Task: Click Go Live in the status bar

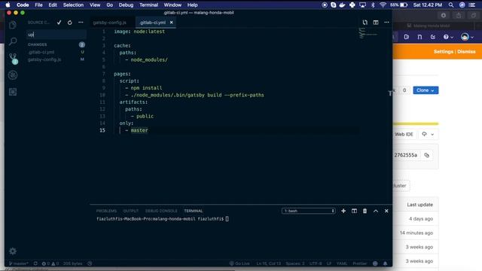Action: (x=239, y=263)
